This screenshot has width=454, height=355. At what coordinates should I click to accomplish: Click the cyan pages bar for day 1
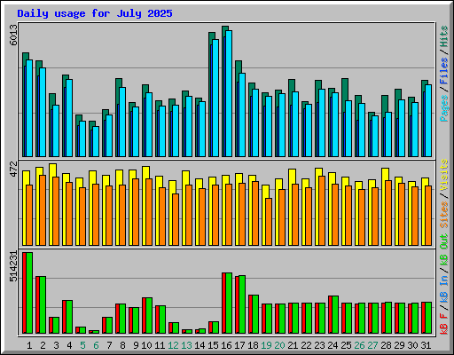[x=29, y=108]
